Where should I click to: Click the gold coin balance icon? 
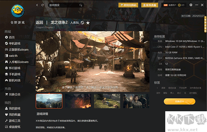179,5
